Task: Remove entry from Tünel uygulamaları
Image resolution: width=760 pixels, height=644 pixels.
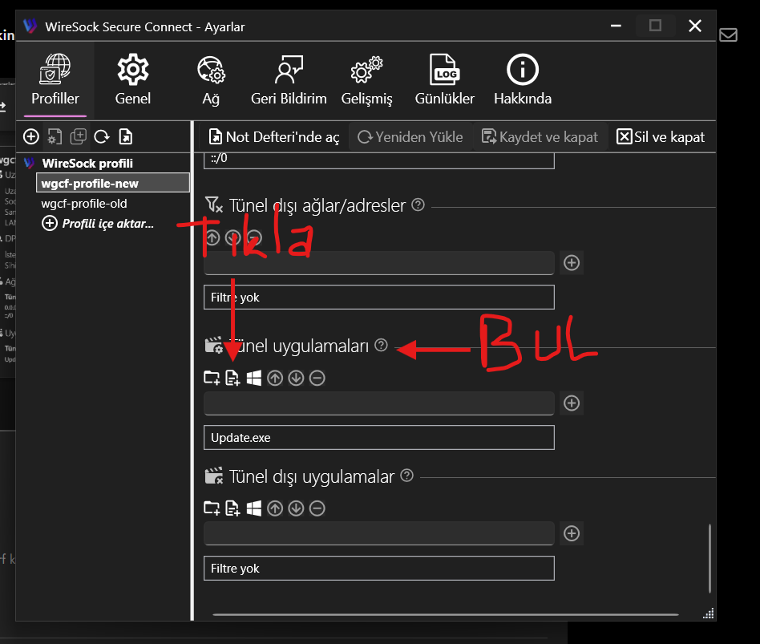Action: pyautogui.click(x=317, y=378)
